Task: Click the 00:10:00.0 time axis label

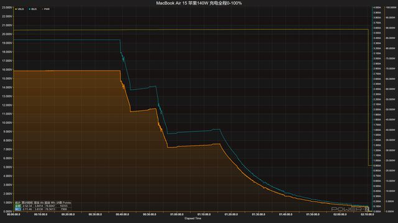Action: pos(40,214)
